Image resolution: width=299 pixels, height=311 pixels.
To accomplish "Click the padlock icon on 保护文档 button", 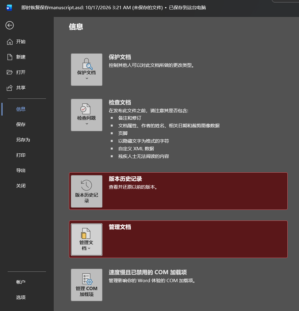I will [x=87, y=64].
